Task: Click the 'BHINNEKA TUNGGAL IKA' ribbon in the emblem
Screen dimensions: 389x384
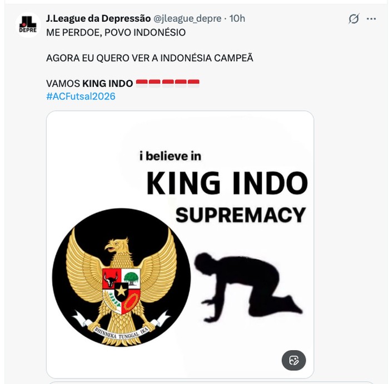Action: tap(121, 333)
